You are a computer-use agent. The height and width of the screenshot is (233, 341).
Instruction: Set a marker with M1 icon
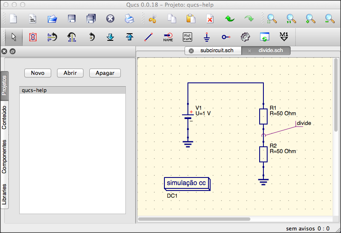284,37
